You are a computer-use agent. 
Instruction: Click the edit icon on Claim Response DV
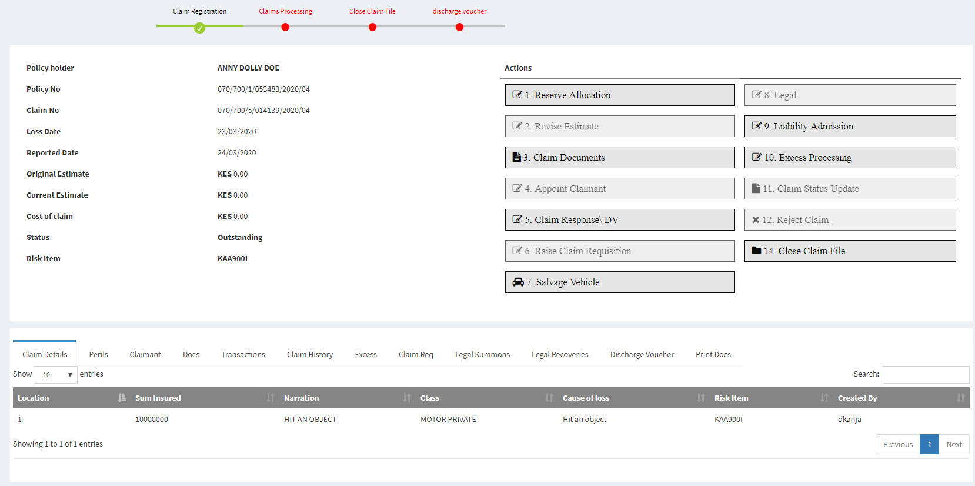pyautogui.click(x=517, y=219)
